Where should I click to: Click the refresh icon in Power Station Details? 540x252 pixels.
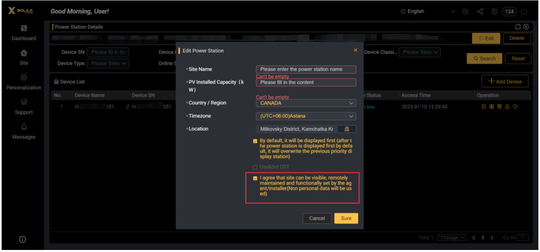point(518,27)
